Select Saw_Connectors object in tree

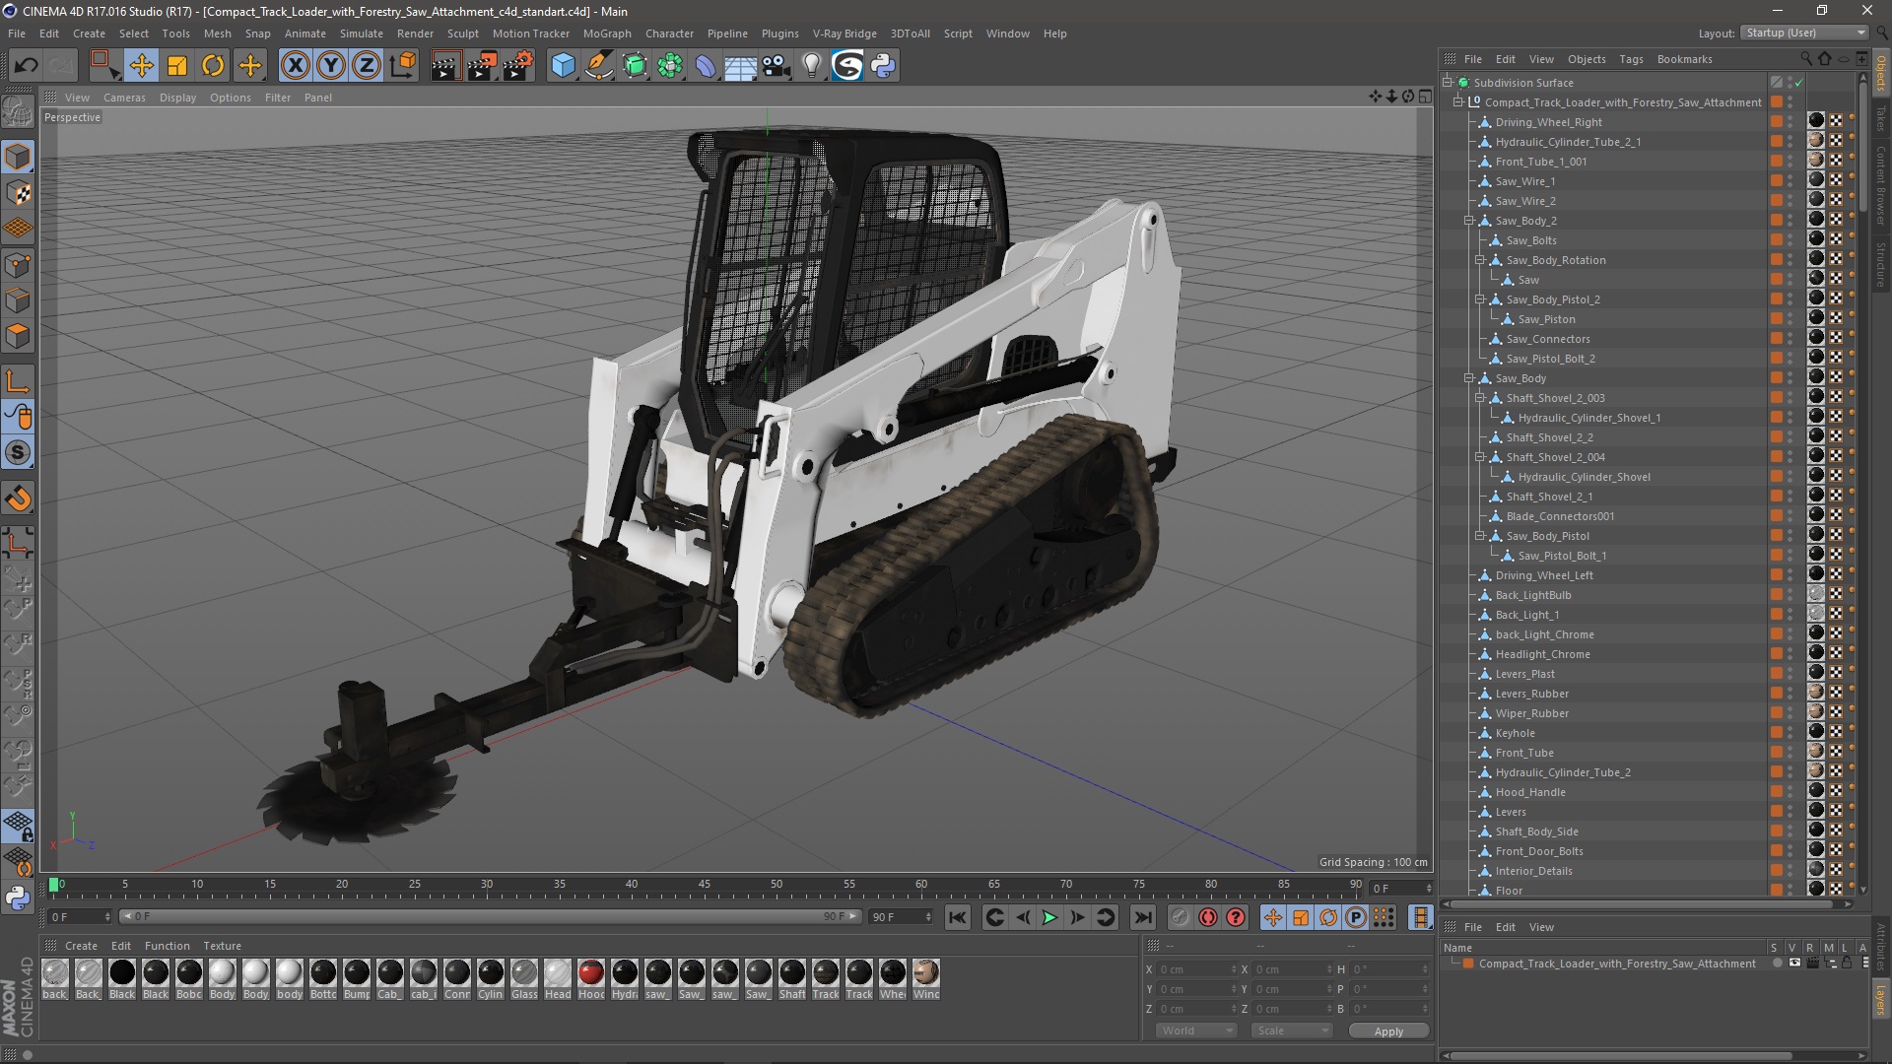[1548, 339]
